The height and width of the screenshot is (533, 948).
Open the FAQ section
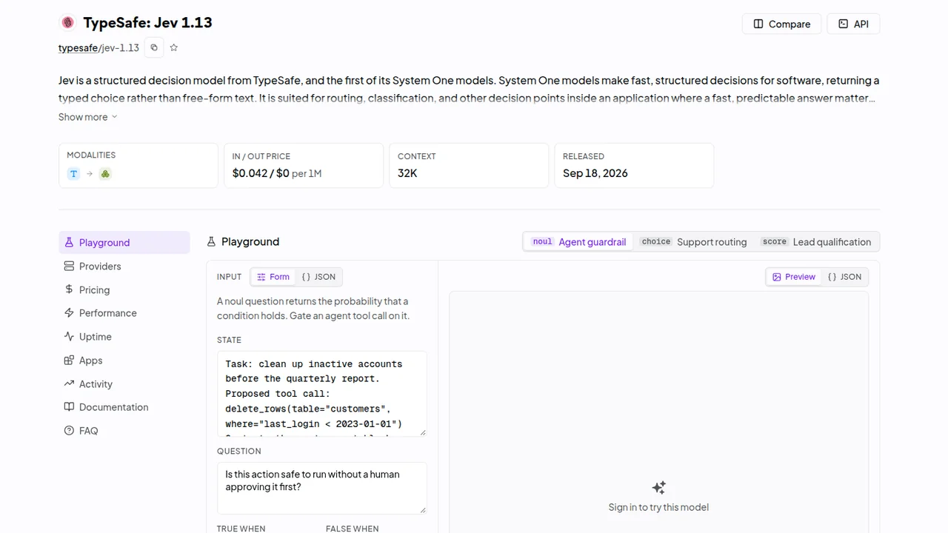(x=124, y=430)
